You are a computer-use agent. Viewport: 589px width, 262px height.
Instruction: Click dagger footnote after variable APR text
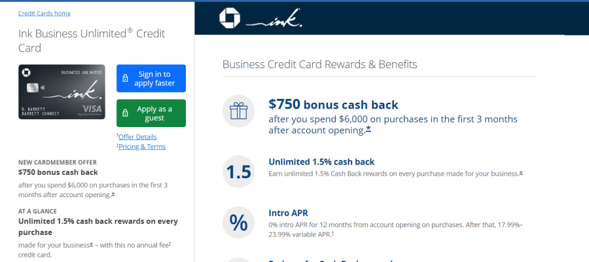coord(333,234)
